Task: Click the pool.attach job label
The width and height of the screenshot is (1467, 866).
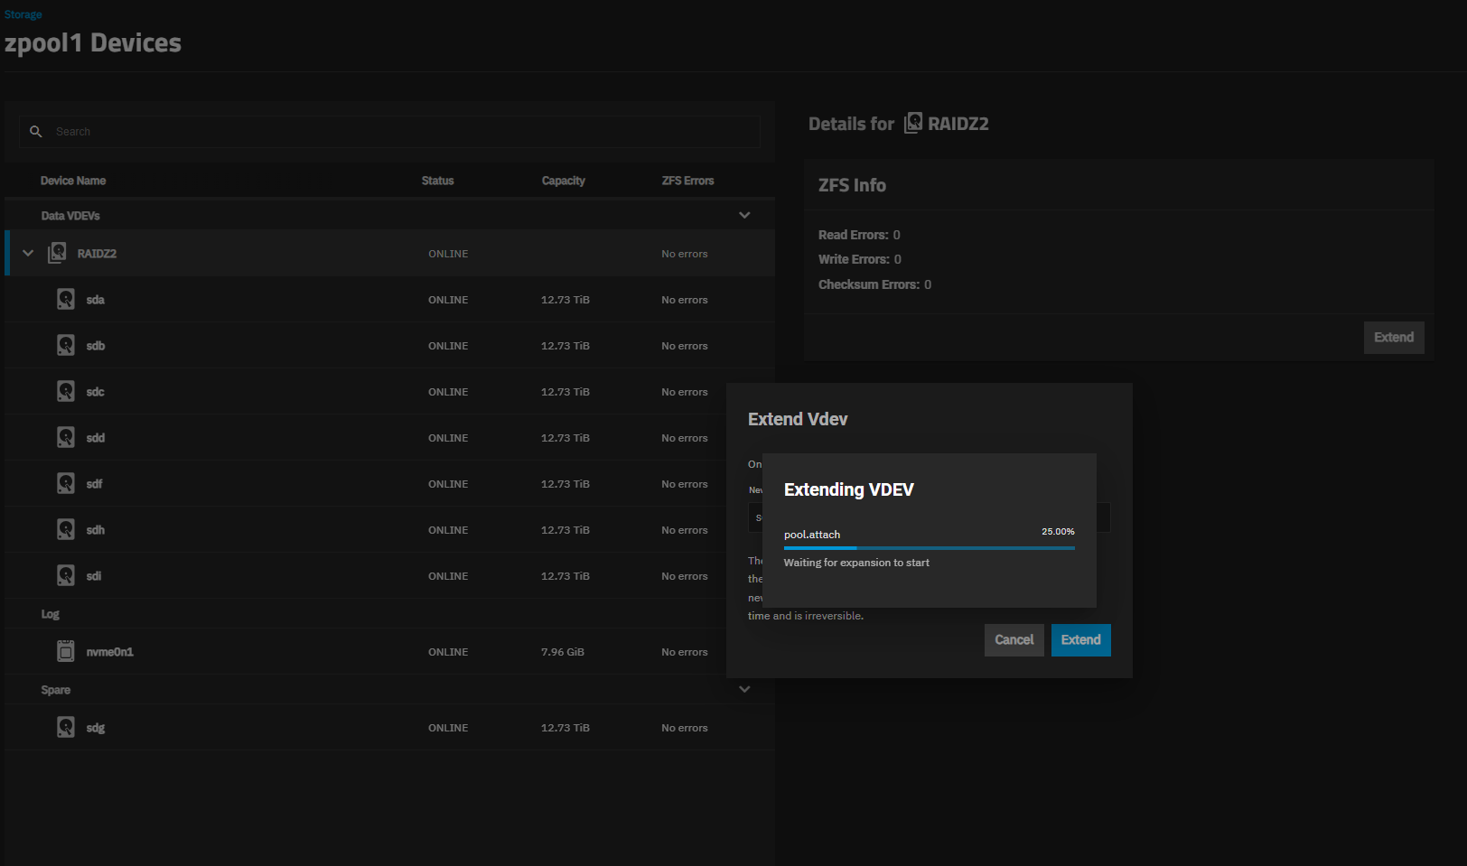Action: click(812, 535)
